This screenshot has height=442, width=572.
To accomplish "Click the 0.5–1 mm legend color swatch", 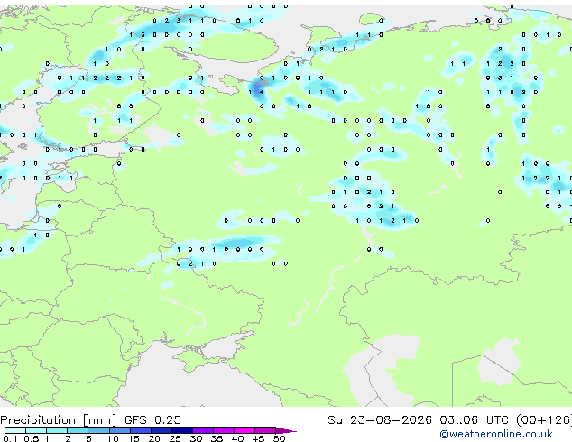I will click(x=36, y=430).
